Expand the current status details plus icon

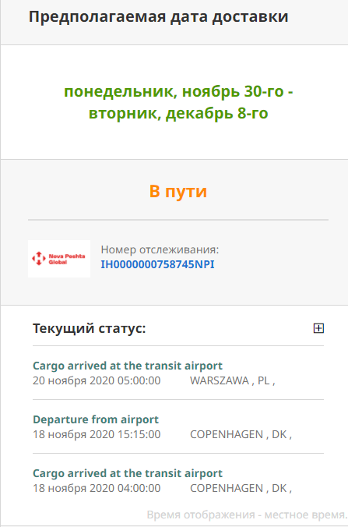coord(318,328)
